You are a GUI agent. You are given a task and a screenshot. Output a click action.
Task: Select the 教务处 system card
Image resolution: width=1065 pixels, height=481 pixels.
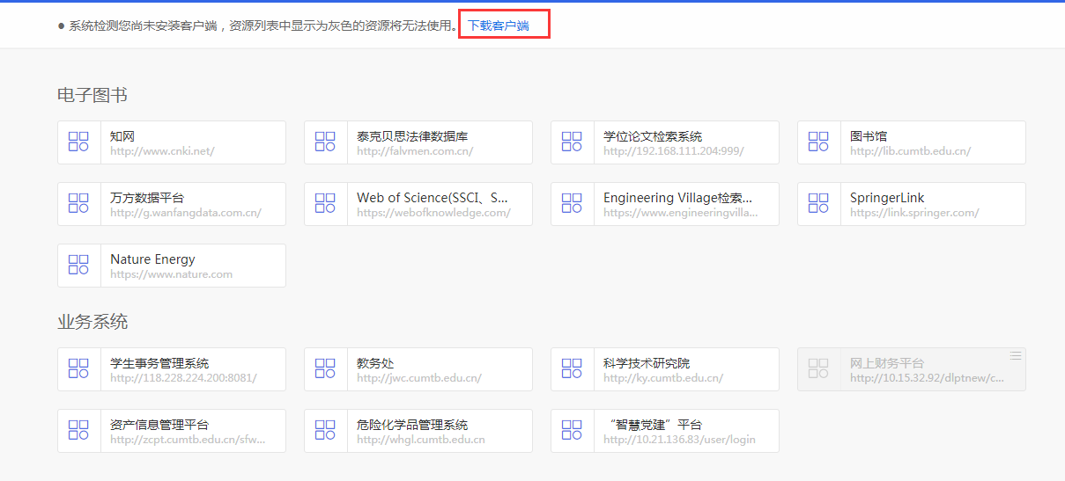(418, 369)
